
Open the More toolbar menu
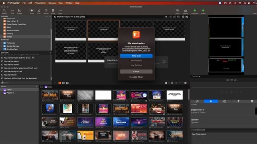click(x=60, y=12)
